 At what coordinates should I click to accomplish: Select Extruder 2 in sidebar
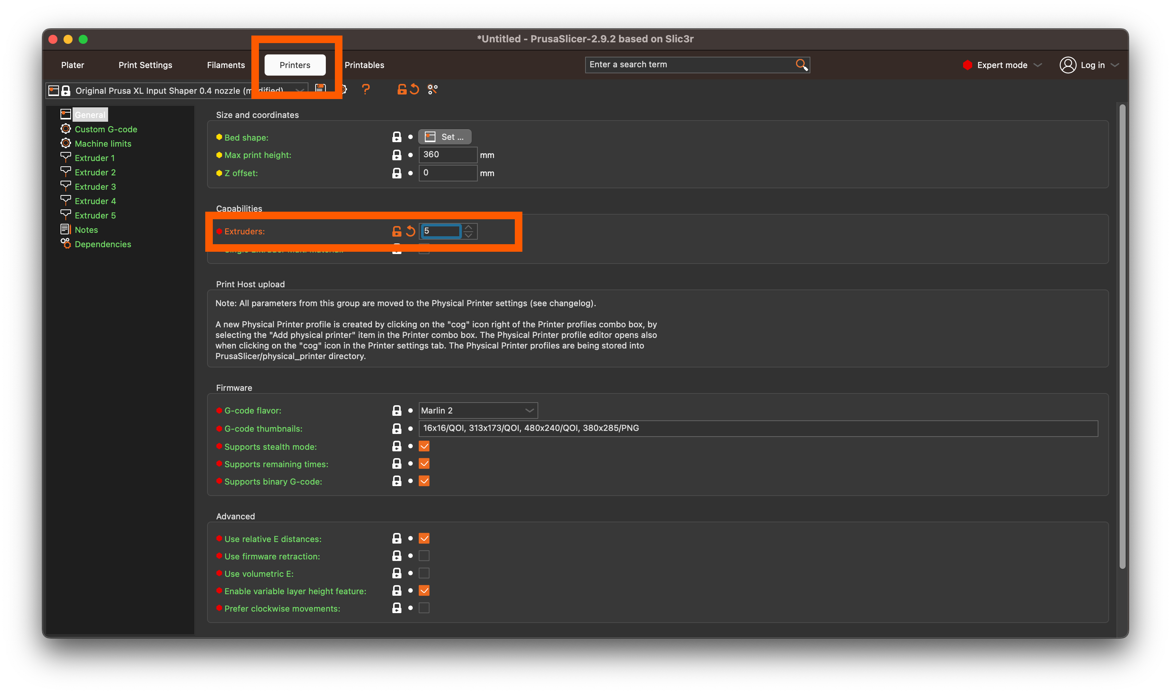pos(95,173)
